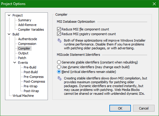Select the Events tree item

point(23,63)
